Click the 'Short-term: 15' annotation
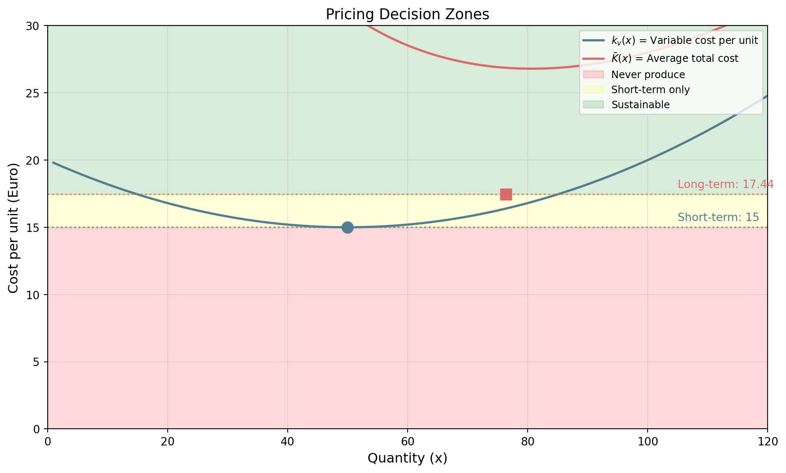The height and width of the screenshot is (473, 786). [718, 217]
